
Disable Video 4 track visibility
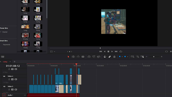pos(16,79)
